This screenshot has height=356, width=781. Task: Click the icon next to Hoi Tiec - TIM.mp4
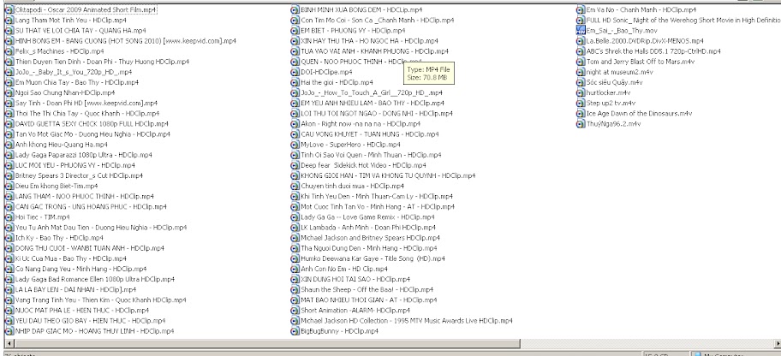point(9,217)
